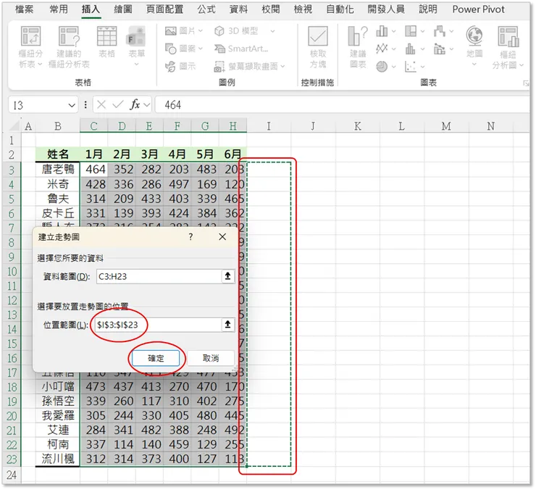The height and width of the screenshot is (490, 536).
Task: Switch to the 自動化 tab
Action: pos(340,9)
